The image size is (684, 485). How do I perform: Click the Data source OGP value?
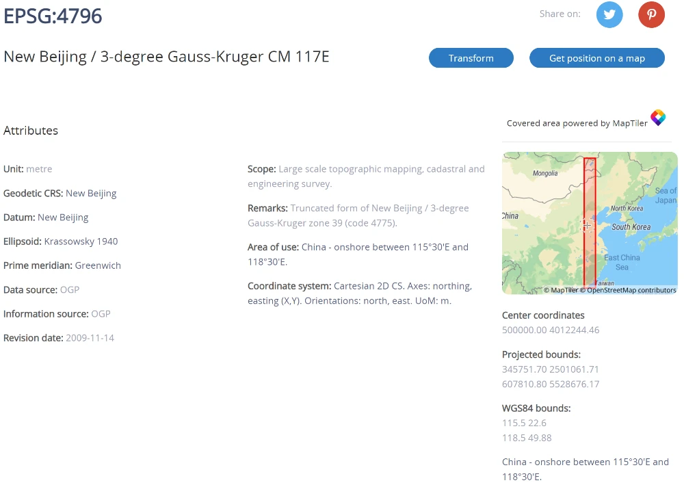pyautogui.click(x=70, y=289)
